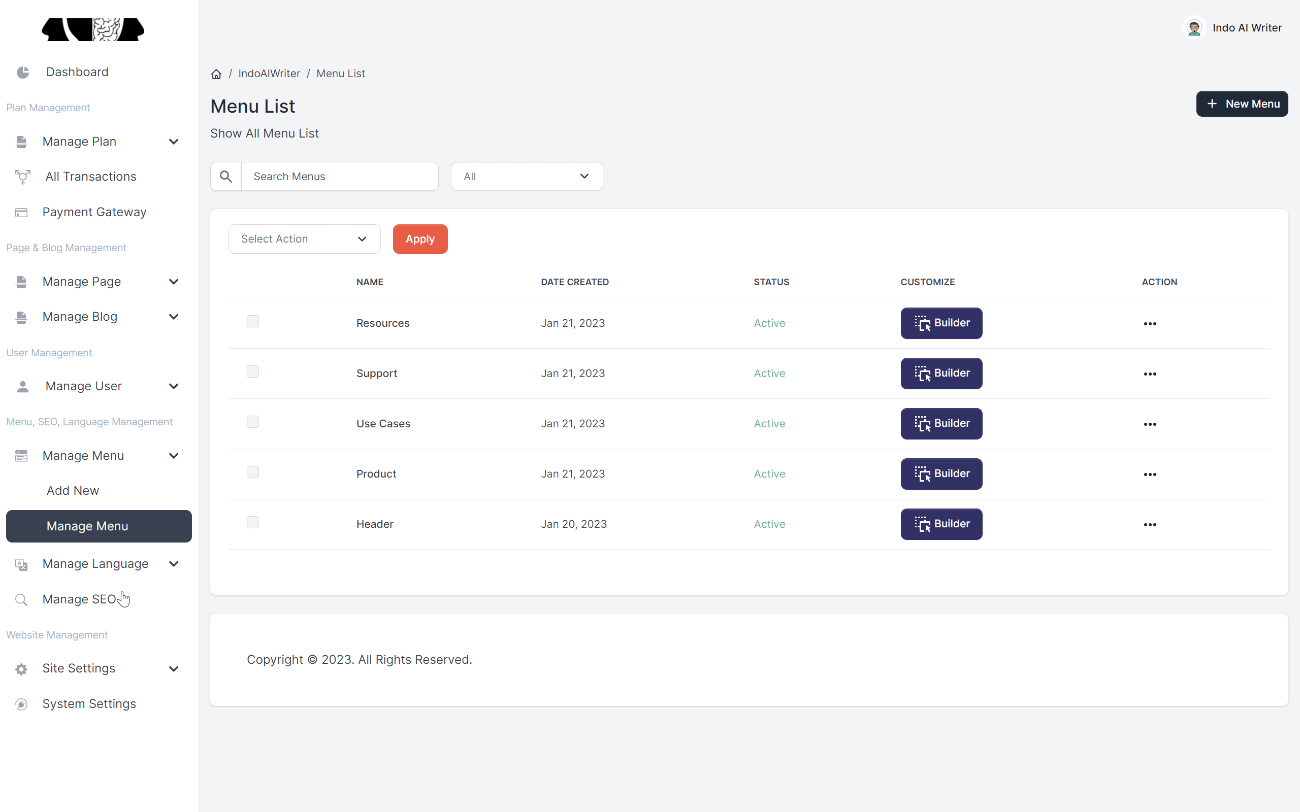This screenshot has height=812, width=1300.
Task: Open the Dashboard from the sidebar
Action: tap(77, 72)
